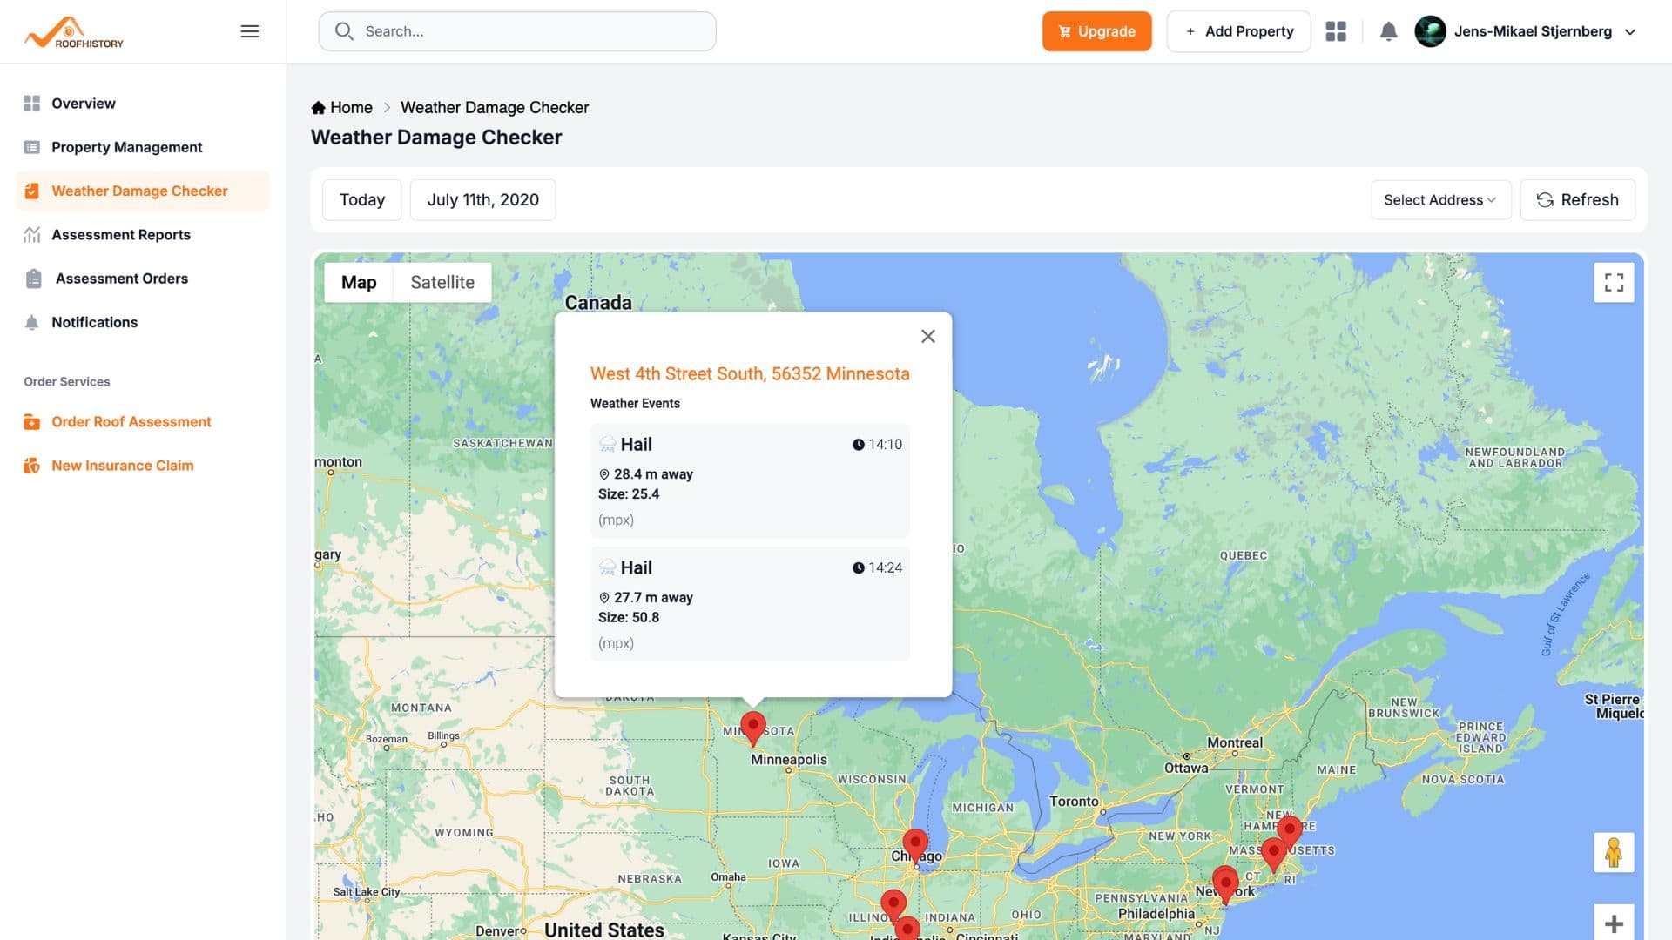This screenshot has height=940, width=1672.
Task: Click the Search input field
Action: click(x=517, y=31)
